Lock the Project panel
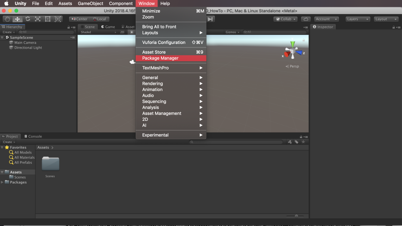The width and height of the screenshot is (402, 226). click(301, 137)
